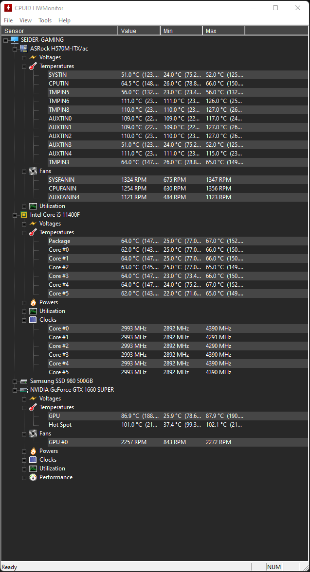Image resolution: width=310 pixels, height=572 pixels.
Task: Click the motherboard Fans icon
Action: (x=33, y=171)
